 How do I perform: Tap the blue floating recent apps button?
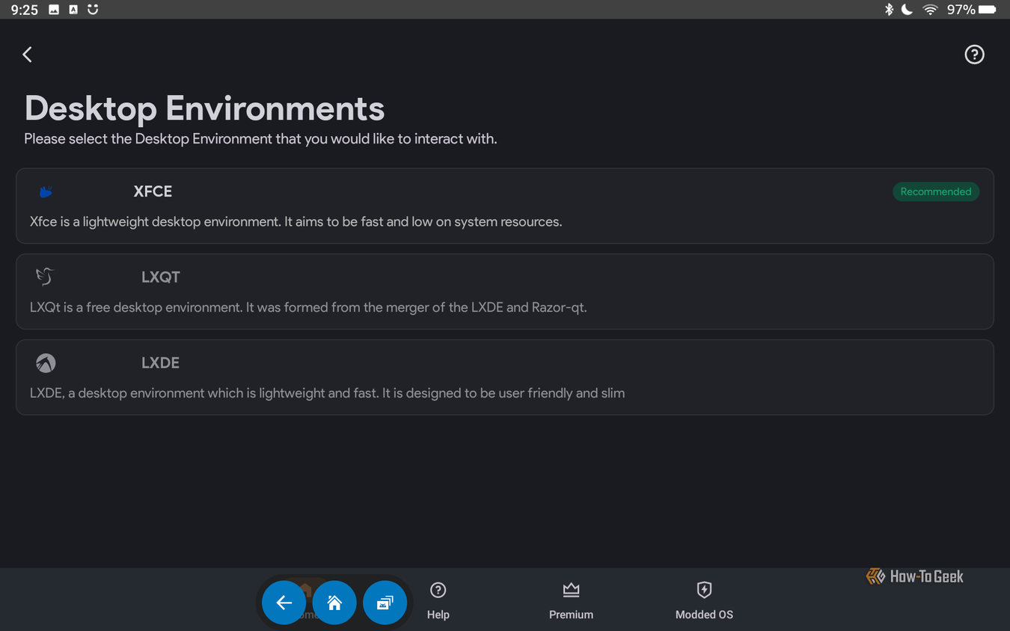pos(385,602)
